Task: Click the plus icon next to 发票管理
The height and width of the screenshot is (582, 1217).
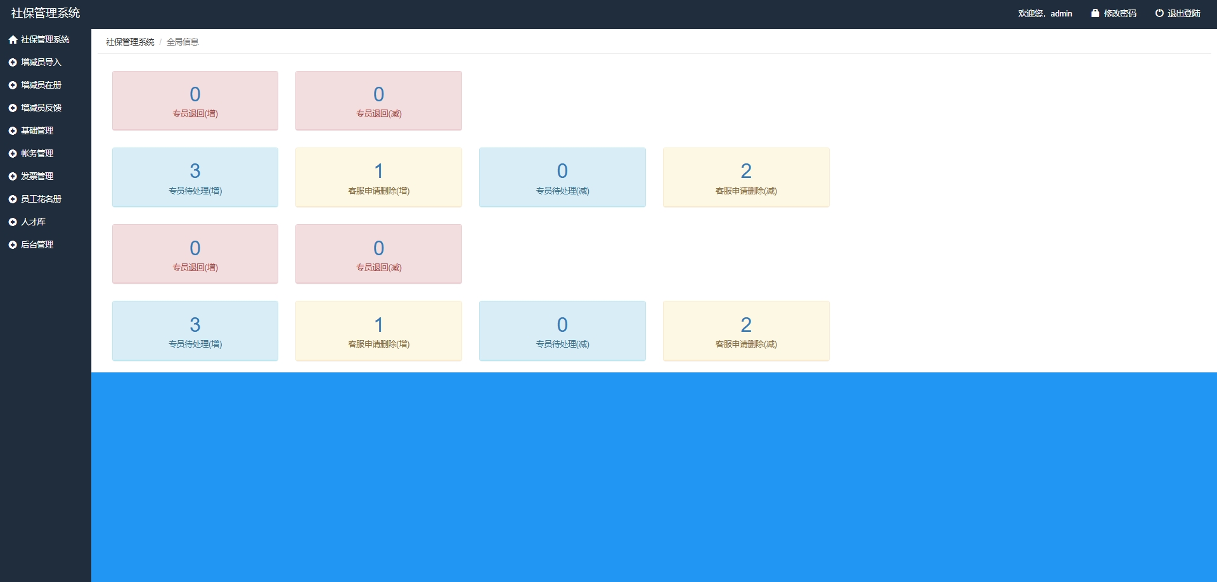Action: [x=13, y=177]
